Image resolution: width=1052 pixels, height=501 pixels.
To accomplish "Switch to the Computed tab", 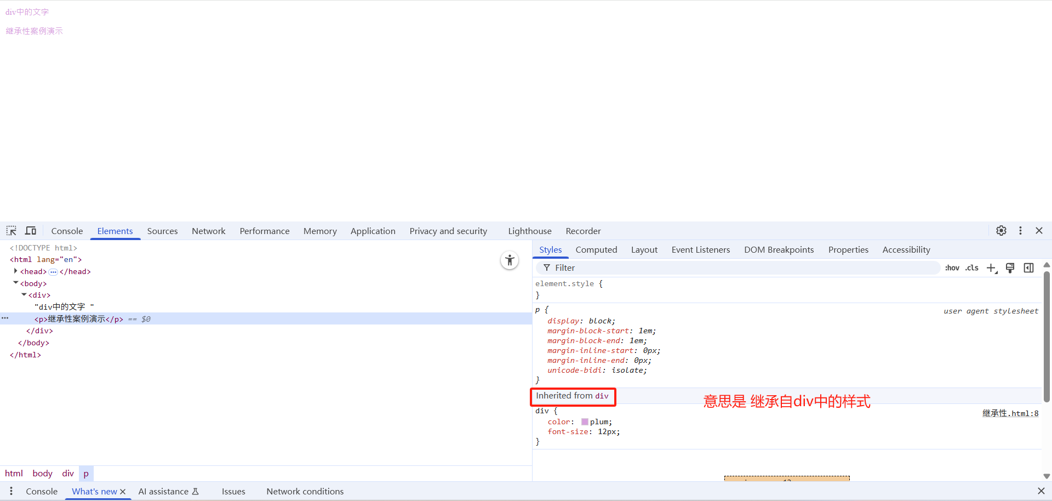I will click(x=596, y=250).
